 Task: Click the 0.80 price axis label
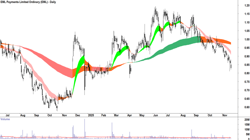pyautogui.click(x=247, y=73)
